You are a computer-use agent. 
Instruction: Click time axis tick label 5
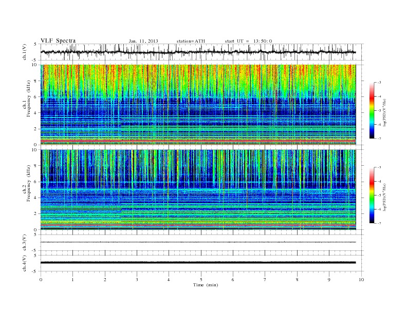tap(201, 280)
